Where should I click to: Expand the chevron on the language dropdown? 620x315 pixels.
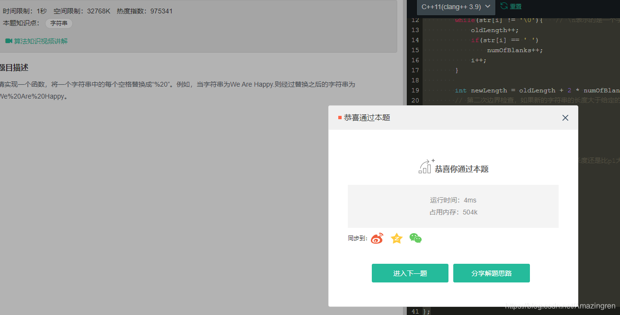[x=488, y=7]
